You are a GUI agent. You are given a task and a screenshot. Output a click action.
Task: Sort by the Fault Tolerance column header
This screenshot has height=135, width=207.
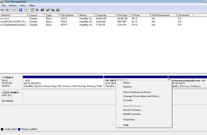pos(163,15)
